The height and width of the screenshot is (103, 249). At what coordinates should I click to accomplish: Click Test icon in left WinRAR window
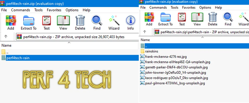(46, 21)
